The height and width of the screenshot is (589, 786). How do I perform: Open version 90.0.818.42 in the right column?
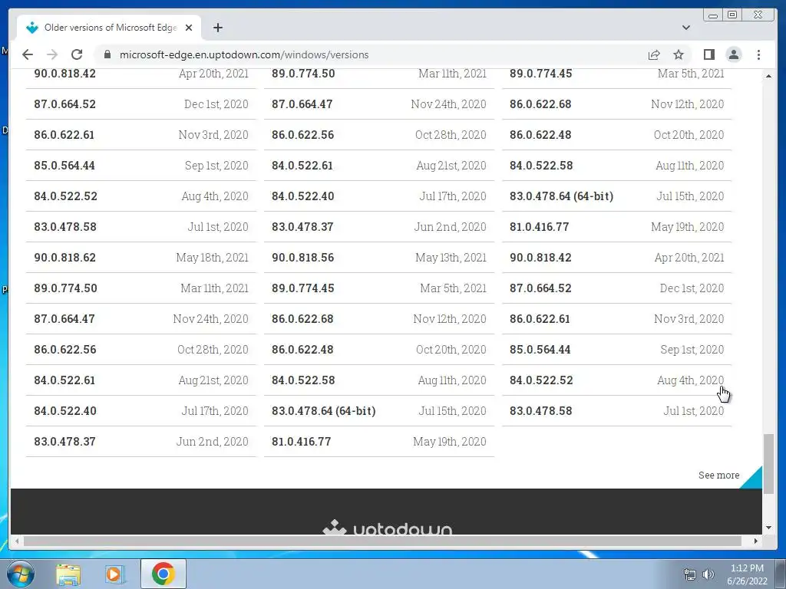point(616,258)
